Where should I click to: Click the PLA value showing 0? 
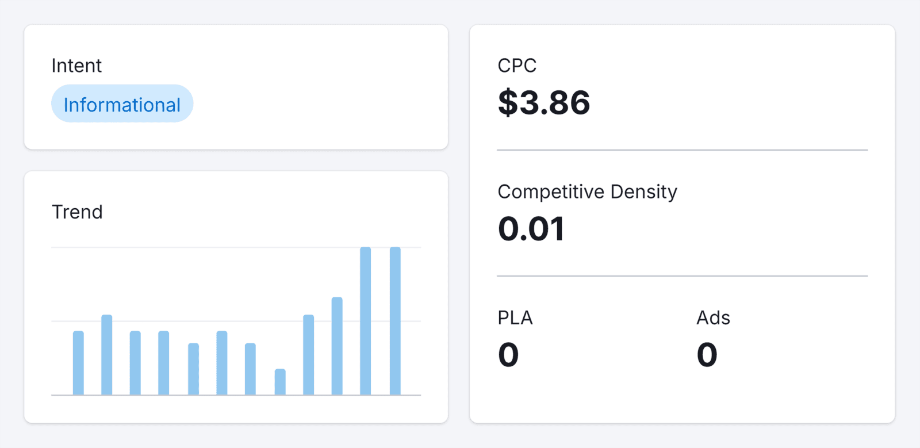[x=508, y=354]
